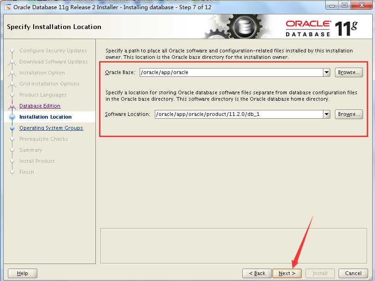This screenshot has width=375, height=281.
Task: Click the Summary step
Action: click(x=30, y=150)
